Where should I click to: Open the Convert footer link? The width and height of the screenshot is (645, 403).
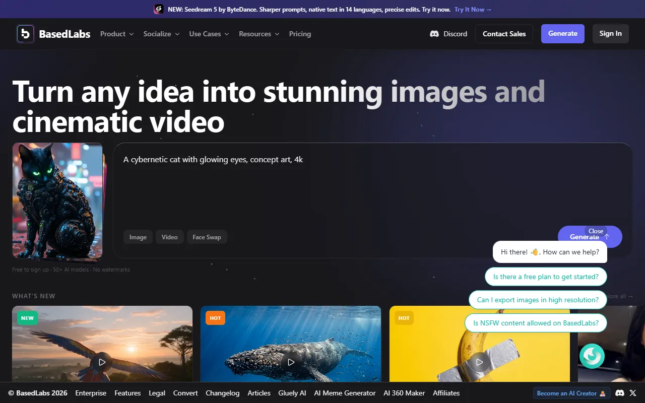point(185,393)
